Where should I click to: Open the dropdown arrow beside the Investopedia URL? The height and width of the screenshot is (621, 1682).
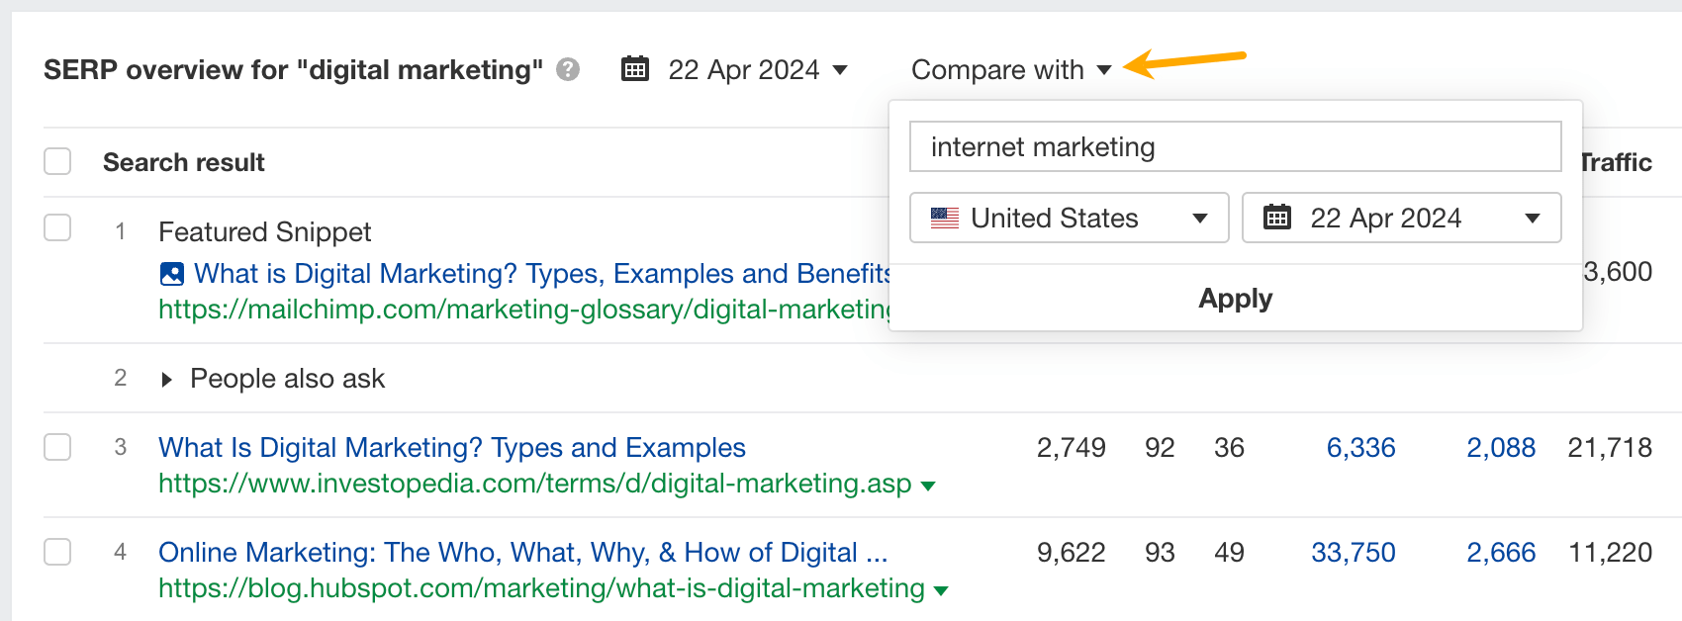[928, 486]
